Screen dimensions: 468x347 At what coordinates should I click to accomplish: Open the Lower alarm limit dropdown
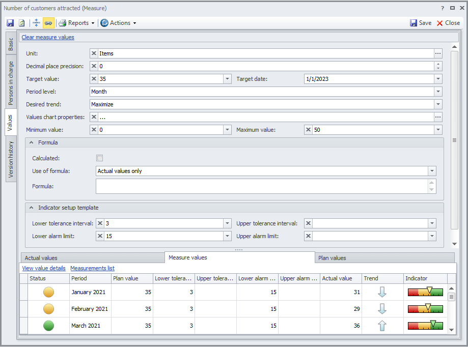227,236
